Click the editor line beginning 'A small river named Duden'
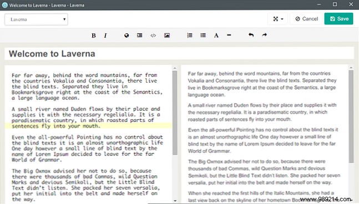The height and width of the screenshot is (204, 359). (86, 109)
